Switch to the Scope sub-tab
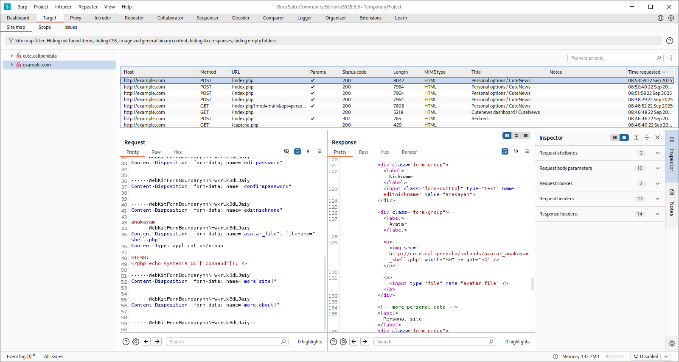Image resolution: width=679 pixels, height=362 pixels. (45, 27)
